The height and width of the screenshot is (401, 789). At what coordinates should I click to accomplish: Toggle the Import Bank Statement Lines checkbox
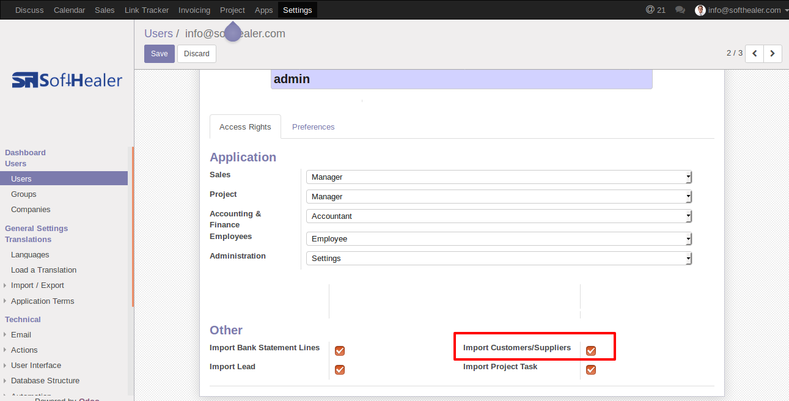tap(340, 351)
